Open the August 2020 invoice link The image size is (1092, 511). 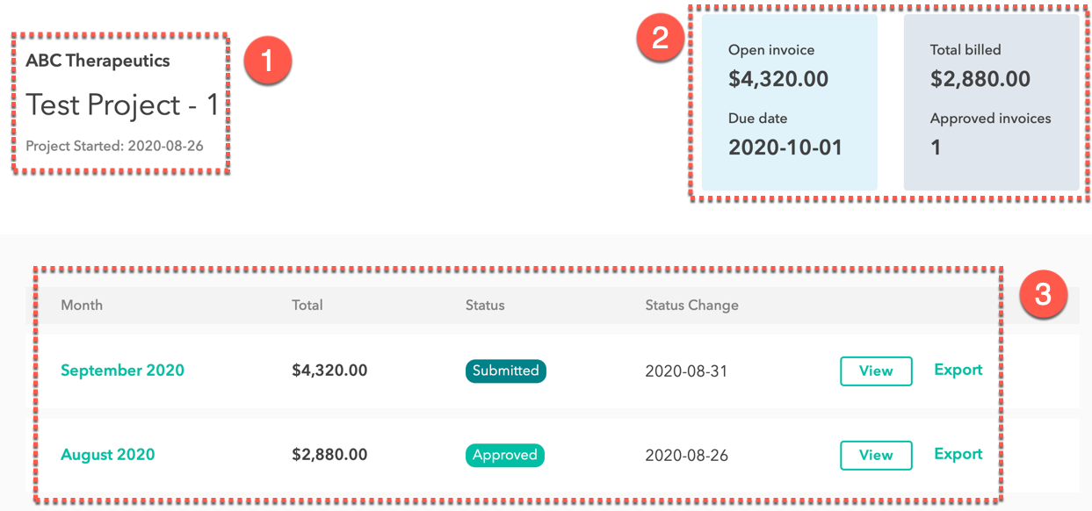(107, 455)
